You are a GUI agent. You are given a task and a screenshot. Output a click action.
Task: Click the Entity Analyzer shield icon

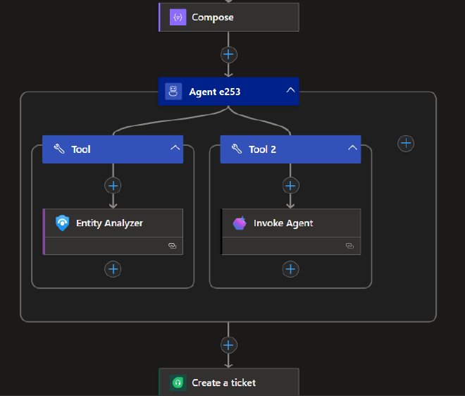click(63, 223)
